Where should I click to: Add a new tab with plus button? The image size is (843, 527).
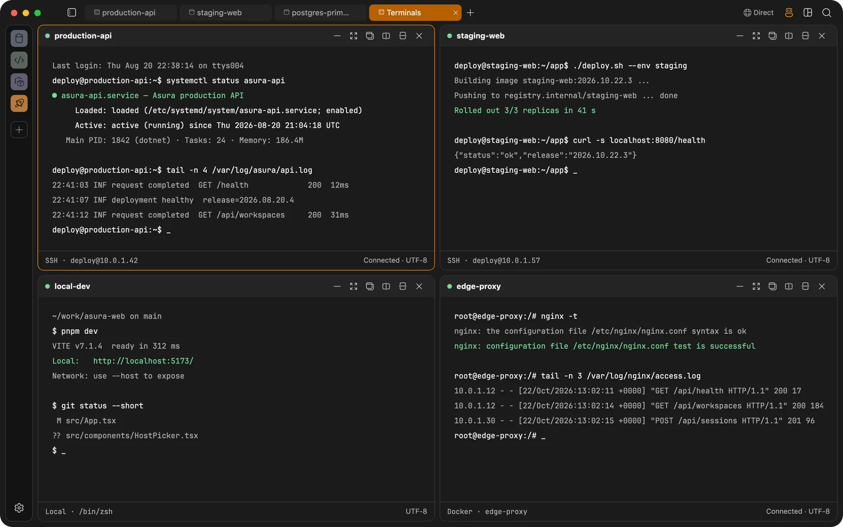click(x=470, y=12)
